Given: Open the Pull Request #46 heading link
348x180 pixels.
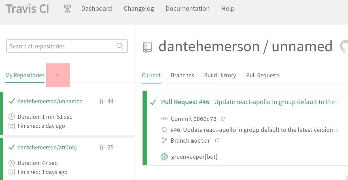Looking at the screenshot, I should coord(185,102).
